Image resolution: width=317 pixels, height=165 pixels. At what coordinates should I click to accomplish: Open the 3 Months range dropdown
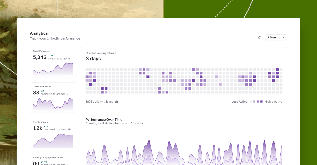pos(276,38)
